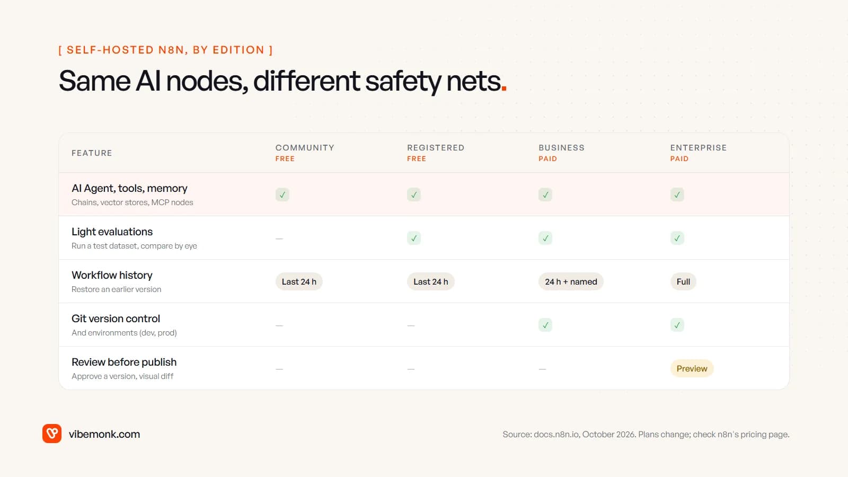Select the COMMUNITY column header

coord(305,147)
